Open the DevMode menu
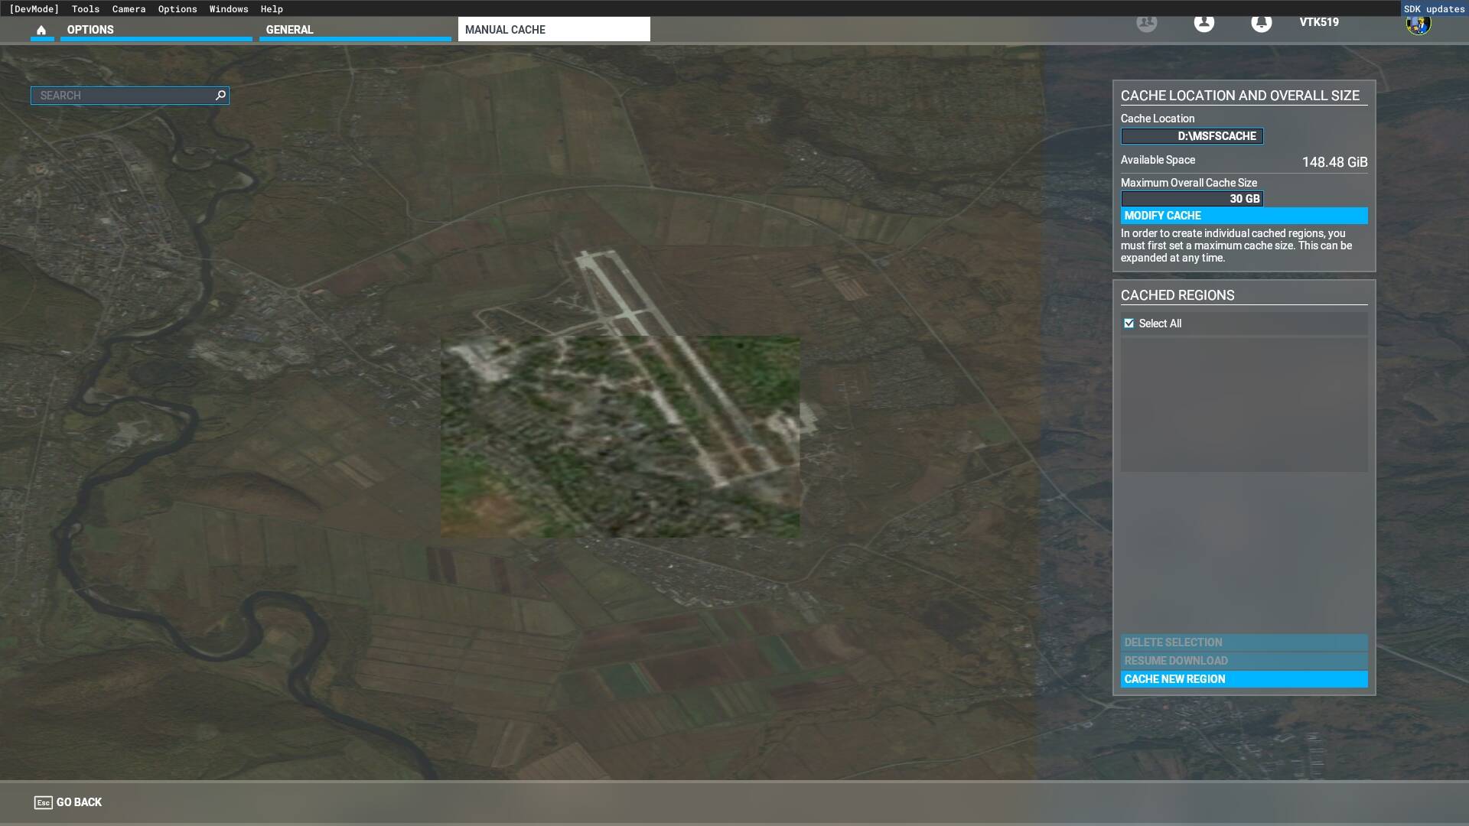The width and height of the screenshot is (1469, 826). [x=34, y=9]
